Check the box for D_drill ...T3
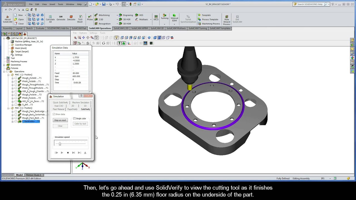This screenshot has width=356, height=200. click(16, 105)
